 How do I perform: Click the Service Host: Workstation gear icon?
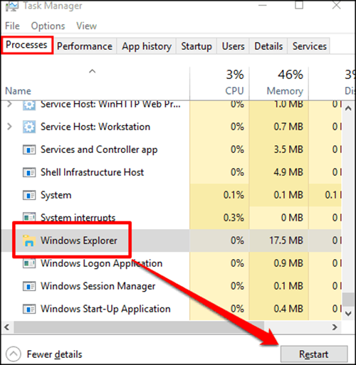click(x=29, y=127)
